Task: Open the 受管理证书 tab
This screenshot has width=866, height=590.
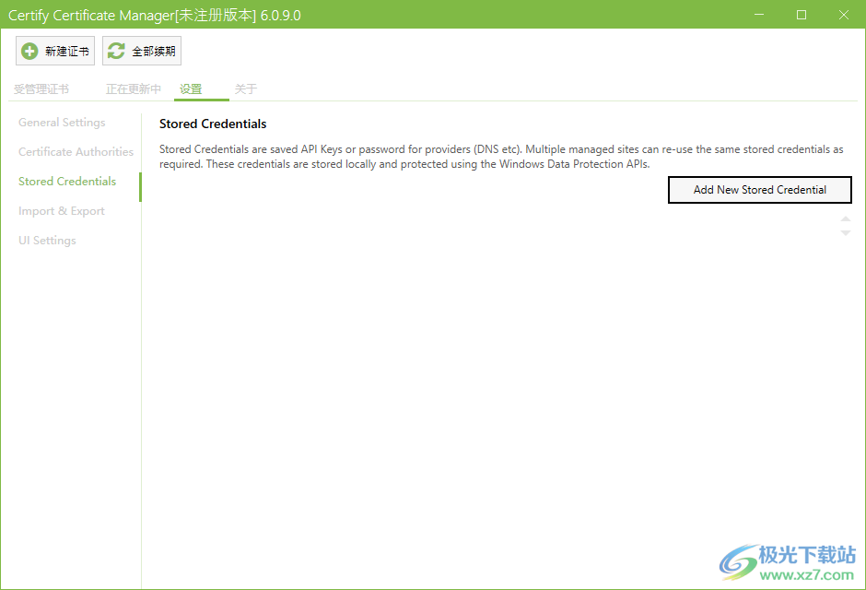Action: click(x=41, y=88)
